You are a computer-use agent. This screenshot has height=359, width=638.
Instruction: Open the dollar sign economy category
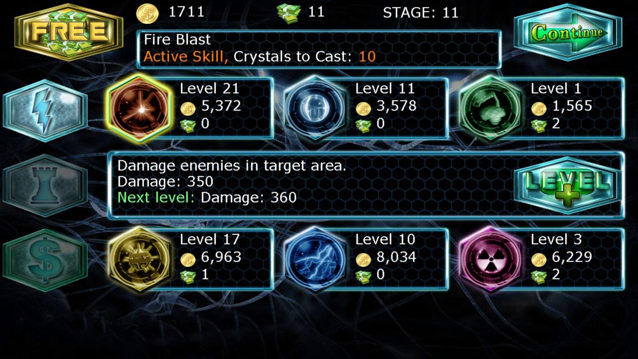(45, 260)
